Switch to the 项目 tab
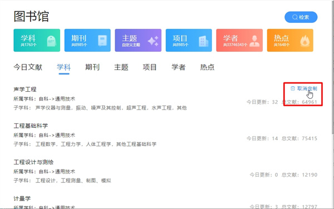 (150, 67)
